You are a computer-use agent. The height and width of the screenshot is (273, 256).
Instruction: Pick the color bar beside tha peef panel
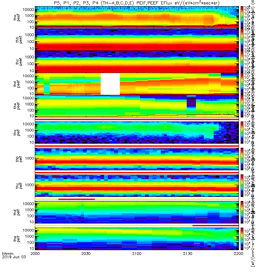(242, 17)
